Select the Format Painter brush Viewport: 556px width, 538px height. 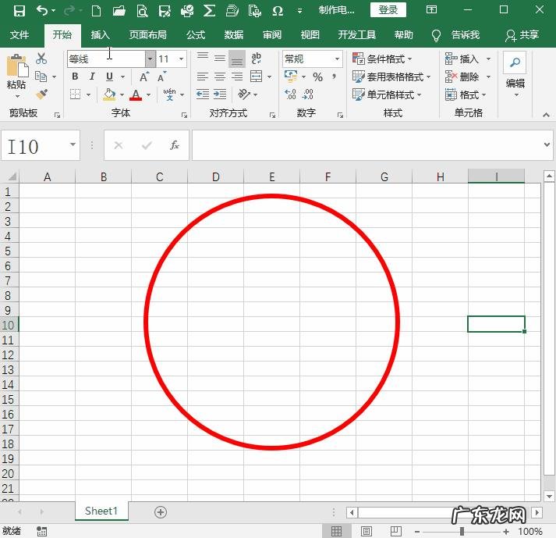coord(41,94)
